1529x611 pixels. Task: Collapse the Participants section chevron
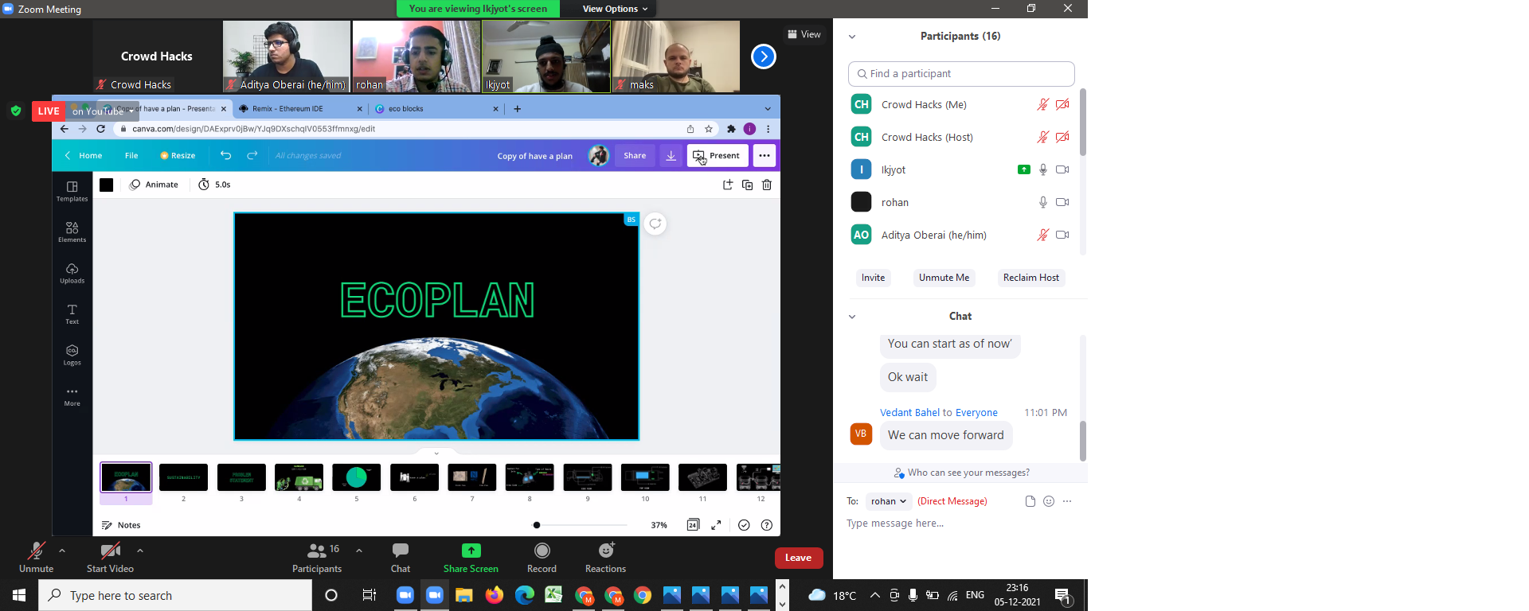(852, 37)
